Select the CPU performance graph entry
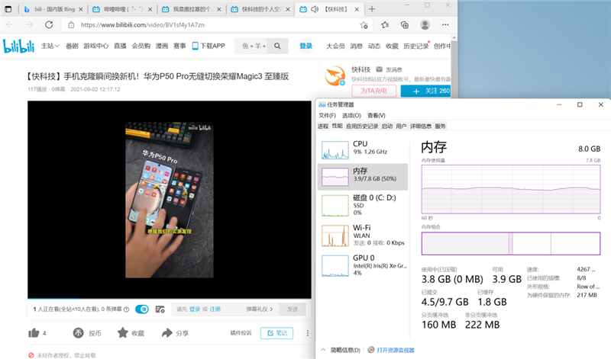The width and height of the screenshot is (611, 359). click(363, 147)
